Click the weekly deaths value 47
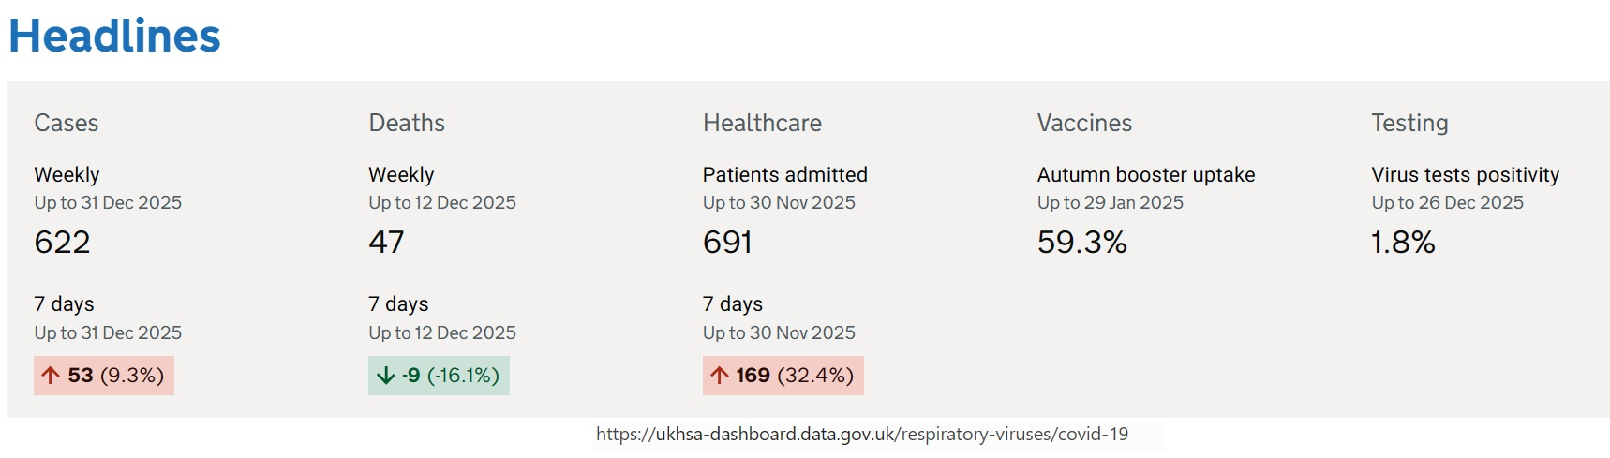Viewport: 1610px width, 458px height. 386,243
